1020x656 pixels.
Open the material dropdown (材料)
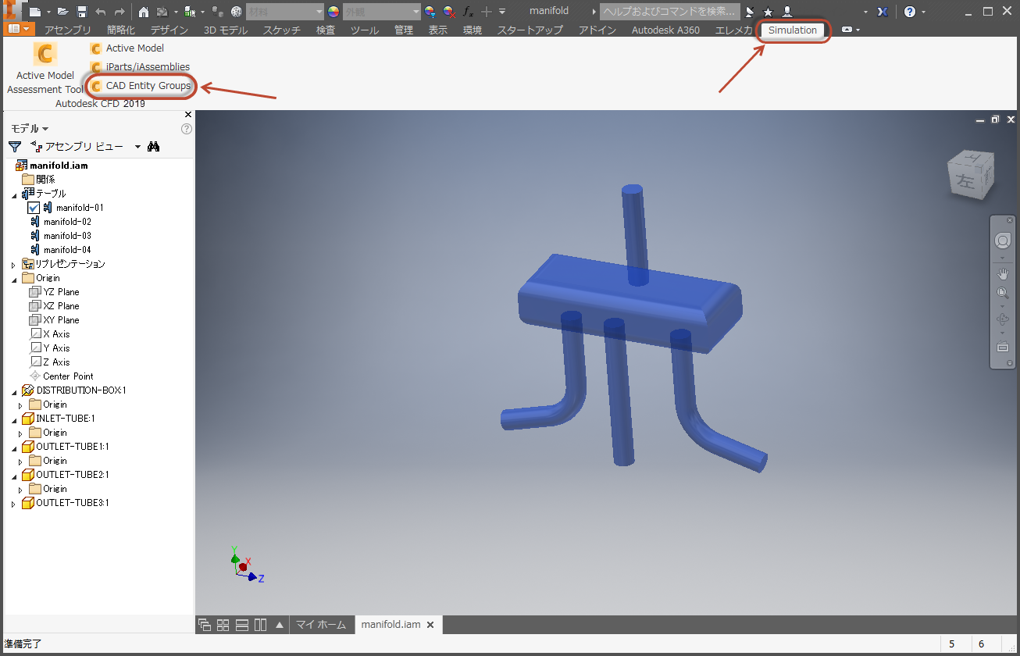point(284,12)
